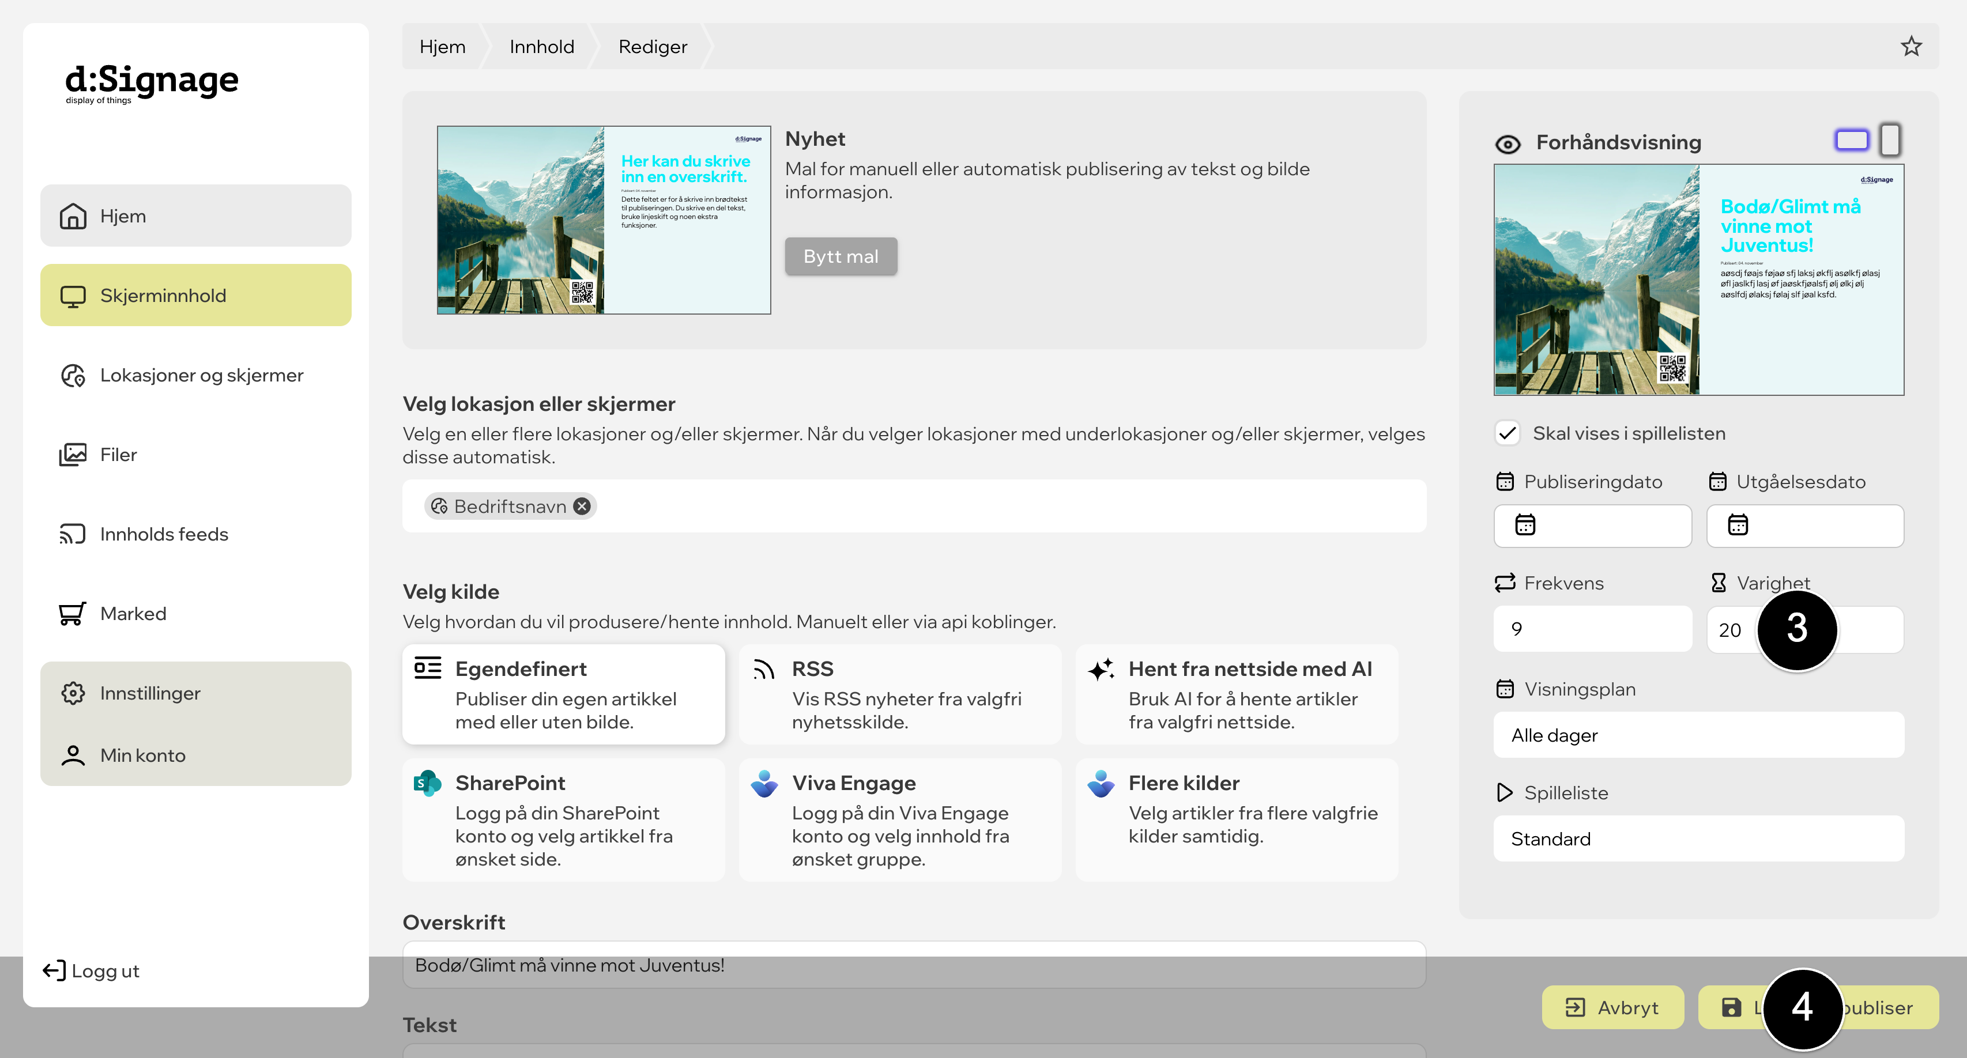The image size is (1967, 1058).
Task: Click the Varighet hourglass icon
Action: click(x=1718, y=583)
